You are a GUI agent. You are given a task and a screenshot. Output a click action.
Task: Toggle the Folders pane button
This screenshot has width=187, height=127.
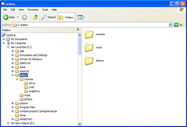point(66,17)
